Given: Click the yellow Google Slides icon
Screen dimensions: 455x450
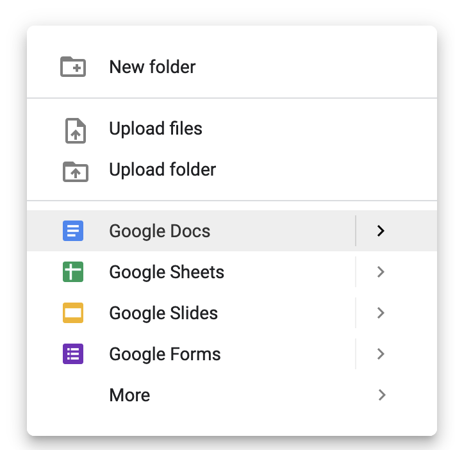Looking at the screenshot, I should (x=73, y=313).
